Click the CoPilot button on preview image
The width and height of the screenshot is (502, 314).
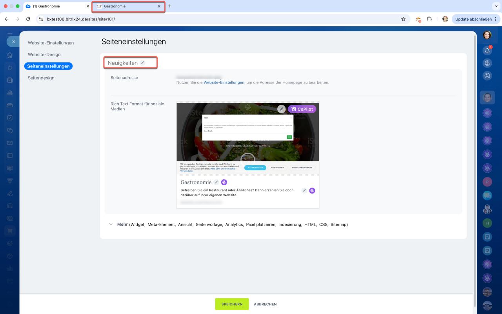302,109
